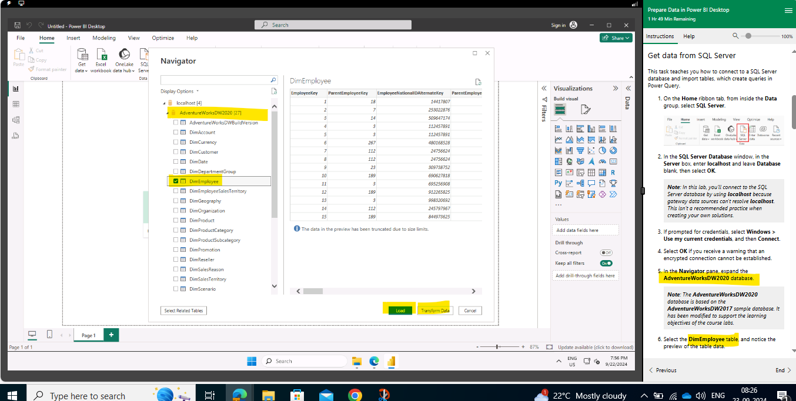The image size is (796, 401).
Task: Check the DimAccount table checkbox
Action: pyautogui.click(x=176, y=133)
